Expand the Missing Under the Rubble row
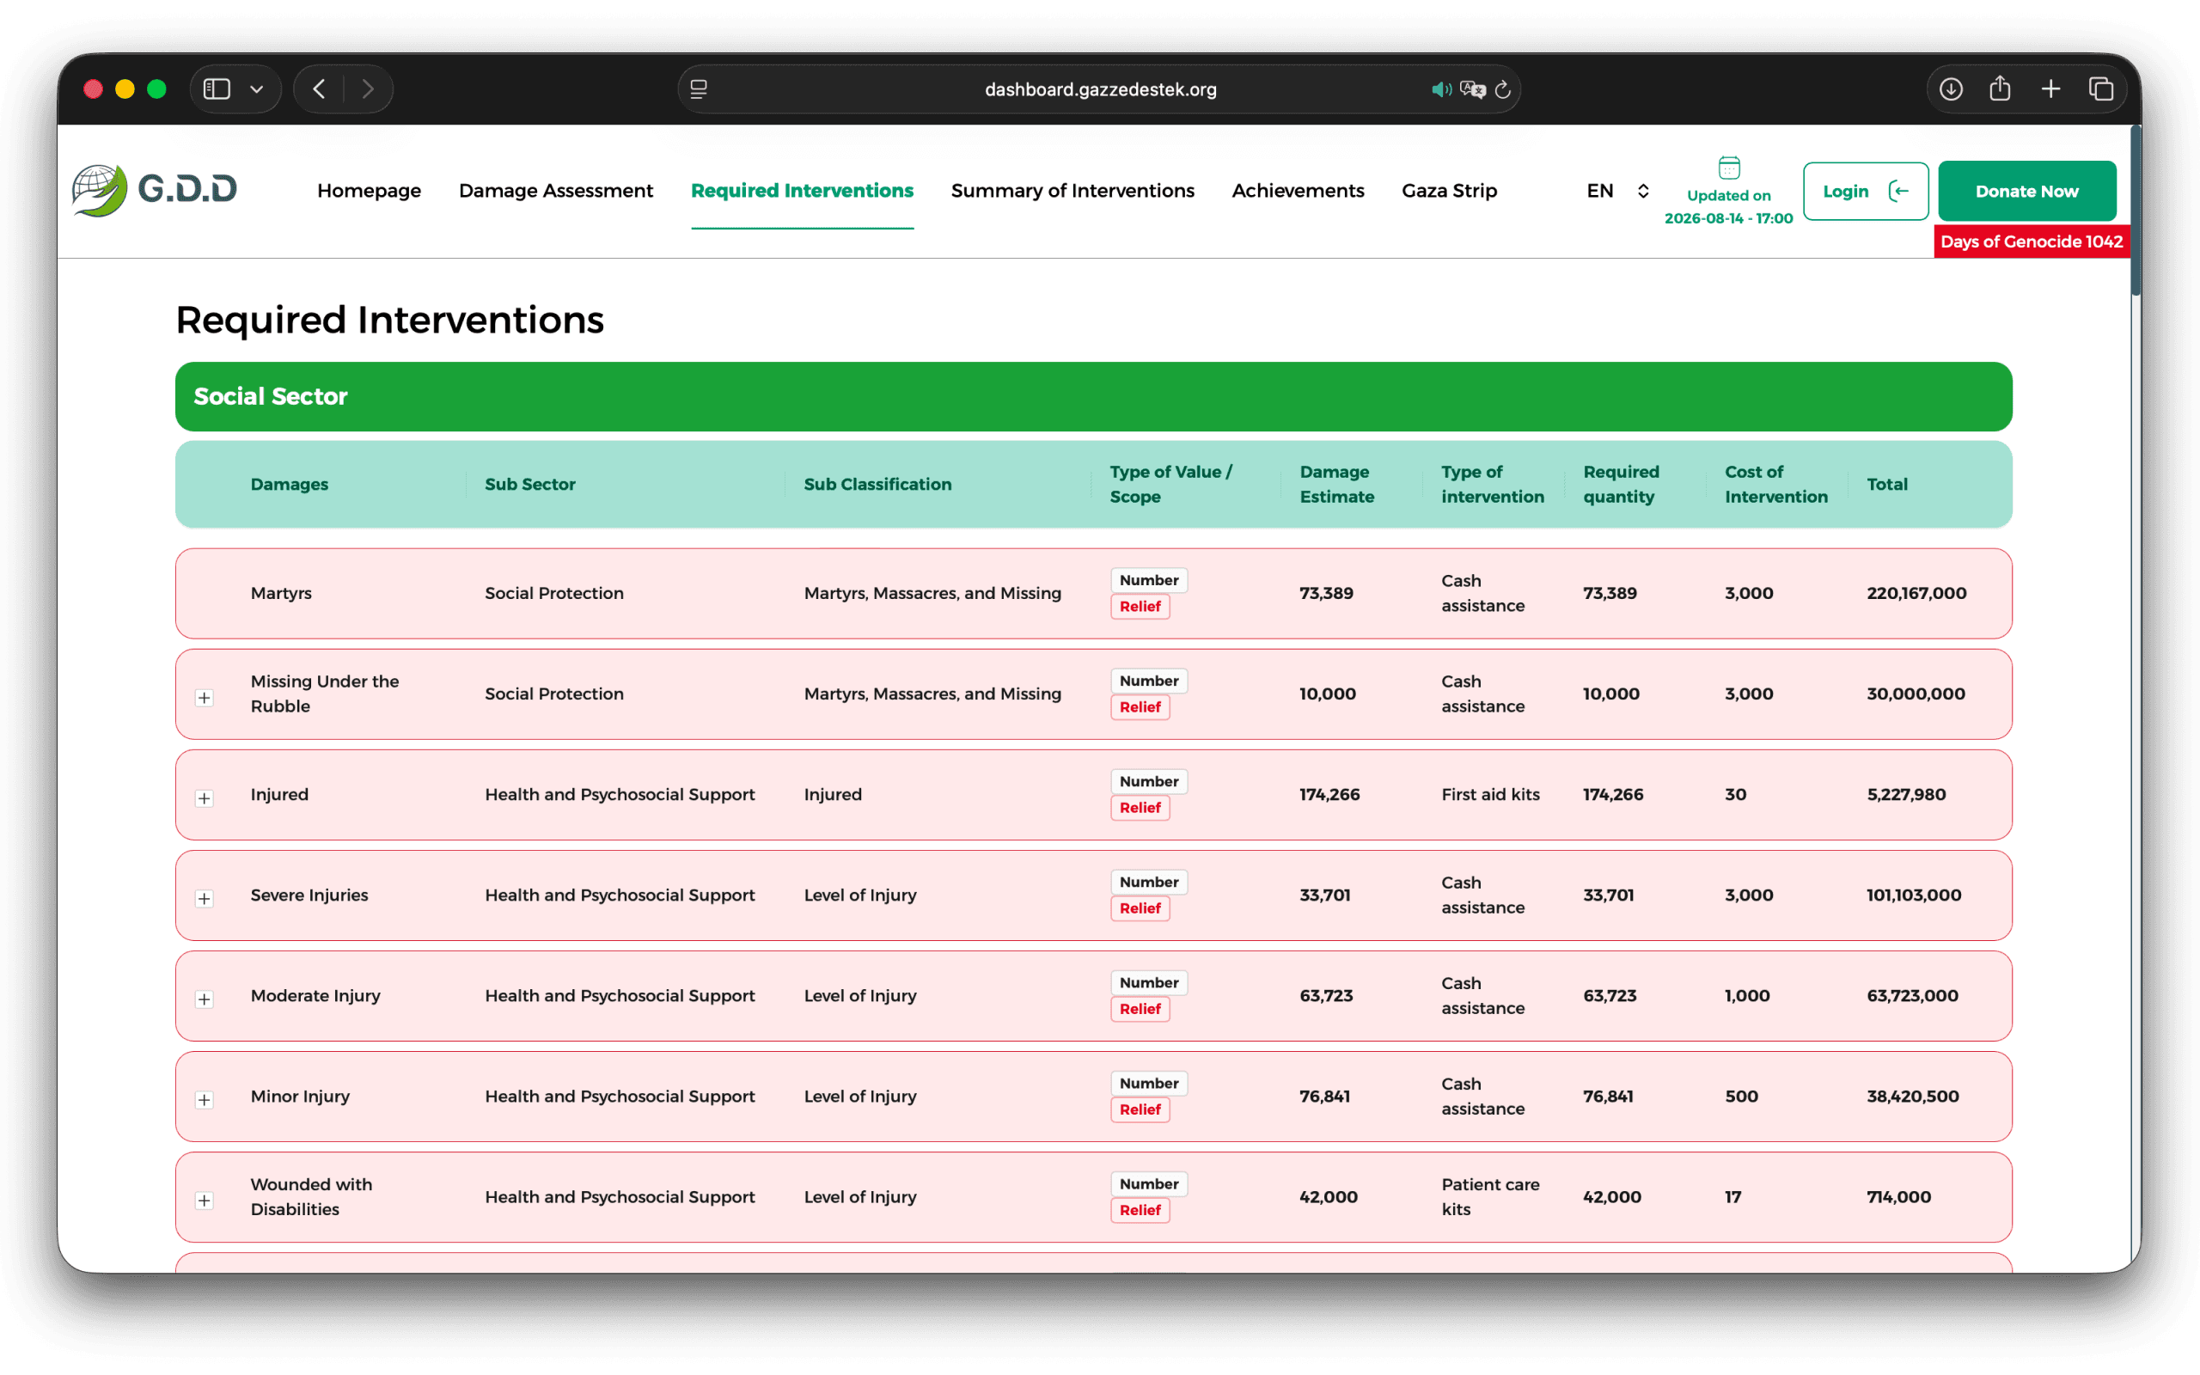 point(205,698)
